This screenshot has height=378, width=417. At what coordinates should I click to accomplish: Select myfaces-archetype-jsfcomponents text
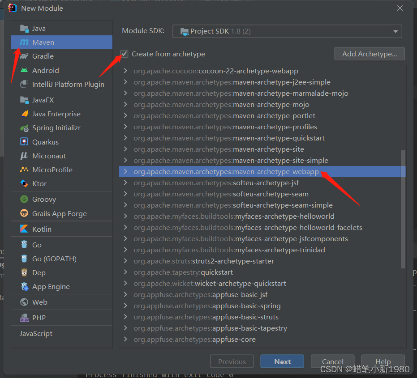(241, 239)
